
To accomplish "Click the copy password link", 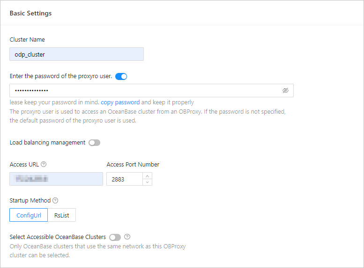I will [x=120, y=102].
